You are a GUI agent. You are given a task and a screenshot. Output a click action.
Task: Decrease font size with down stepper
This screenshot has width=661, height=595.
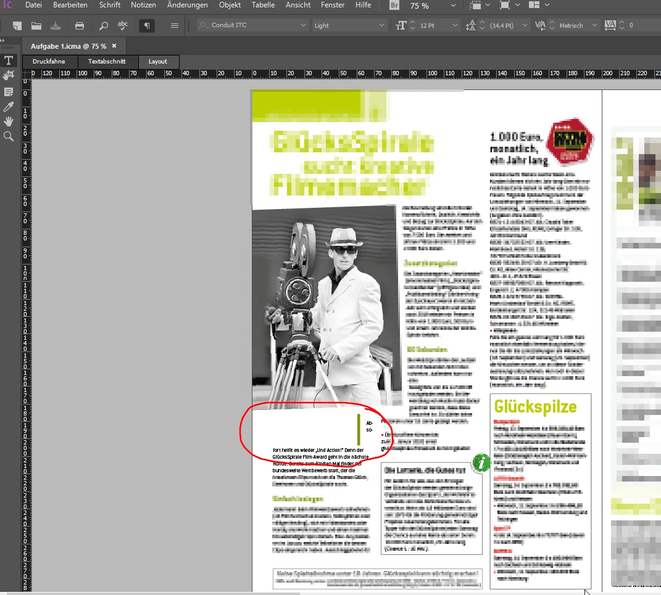click(413, 28)
